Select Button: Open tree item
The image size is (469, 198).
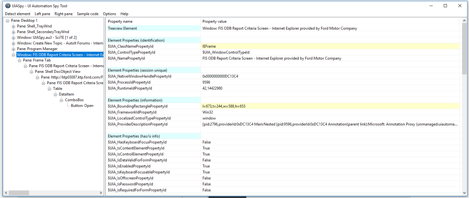coord(82,106)
